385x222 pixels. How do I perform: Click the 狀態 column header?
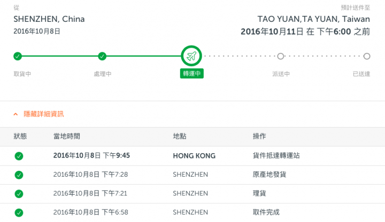coord(20,136)
